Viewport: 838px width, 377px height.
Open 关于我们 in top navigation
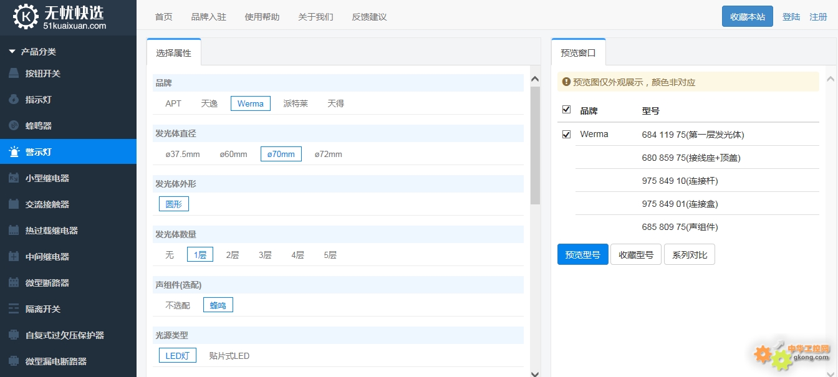click(x=315, y=17)
